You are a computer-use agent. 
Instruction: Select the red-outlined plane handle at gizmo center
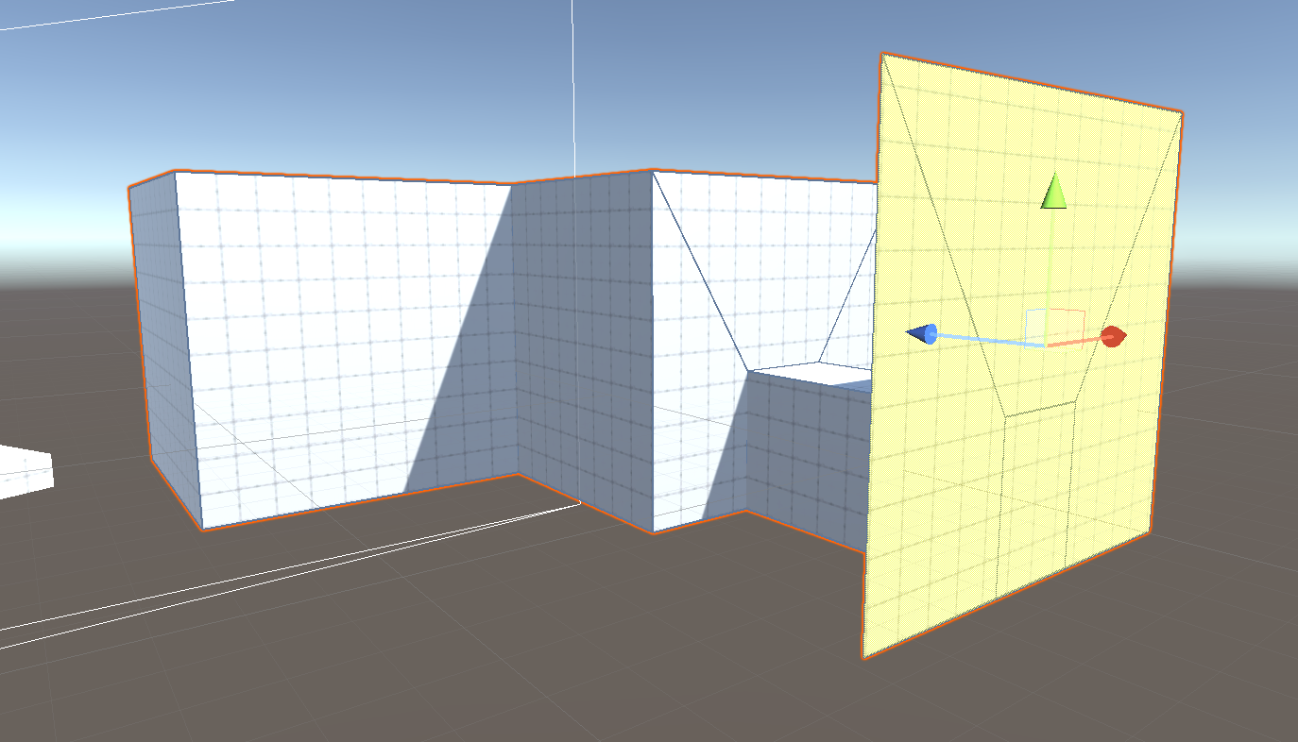point(1067,324)
